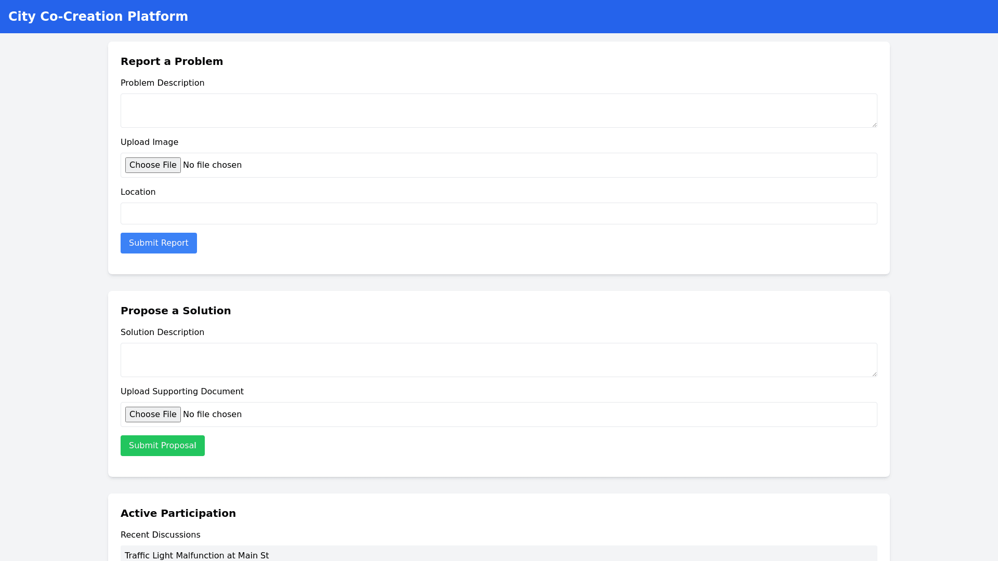Screen dimensions: 998x561
Task: Click the Active Participation heading
Action: point(178,513)
